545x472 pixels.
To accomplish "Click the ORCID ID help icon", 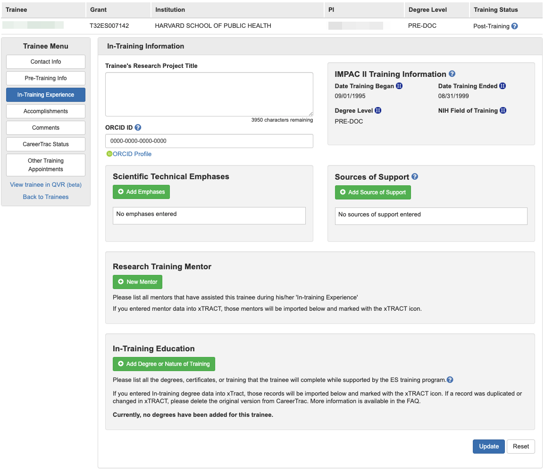I will click(138, 128).
